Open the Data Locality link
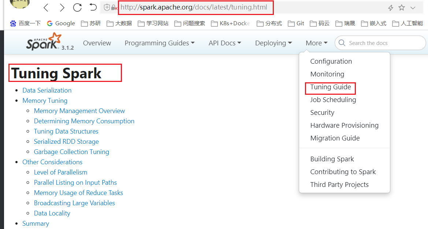The width and height of the screenshot is (428, 229). pos(52,213)
